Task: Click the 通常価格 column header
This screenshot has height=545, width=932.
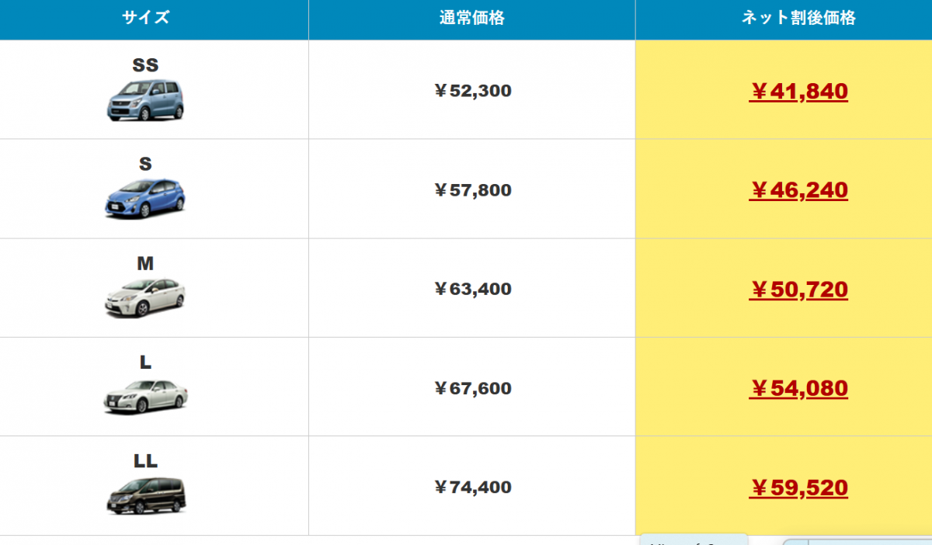Action: (x=471, y=18)
